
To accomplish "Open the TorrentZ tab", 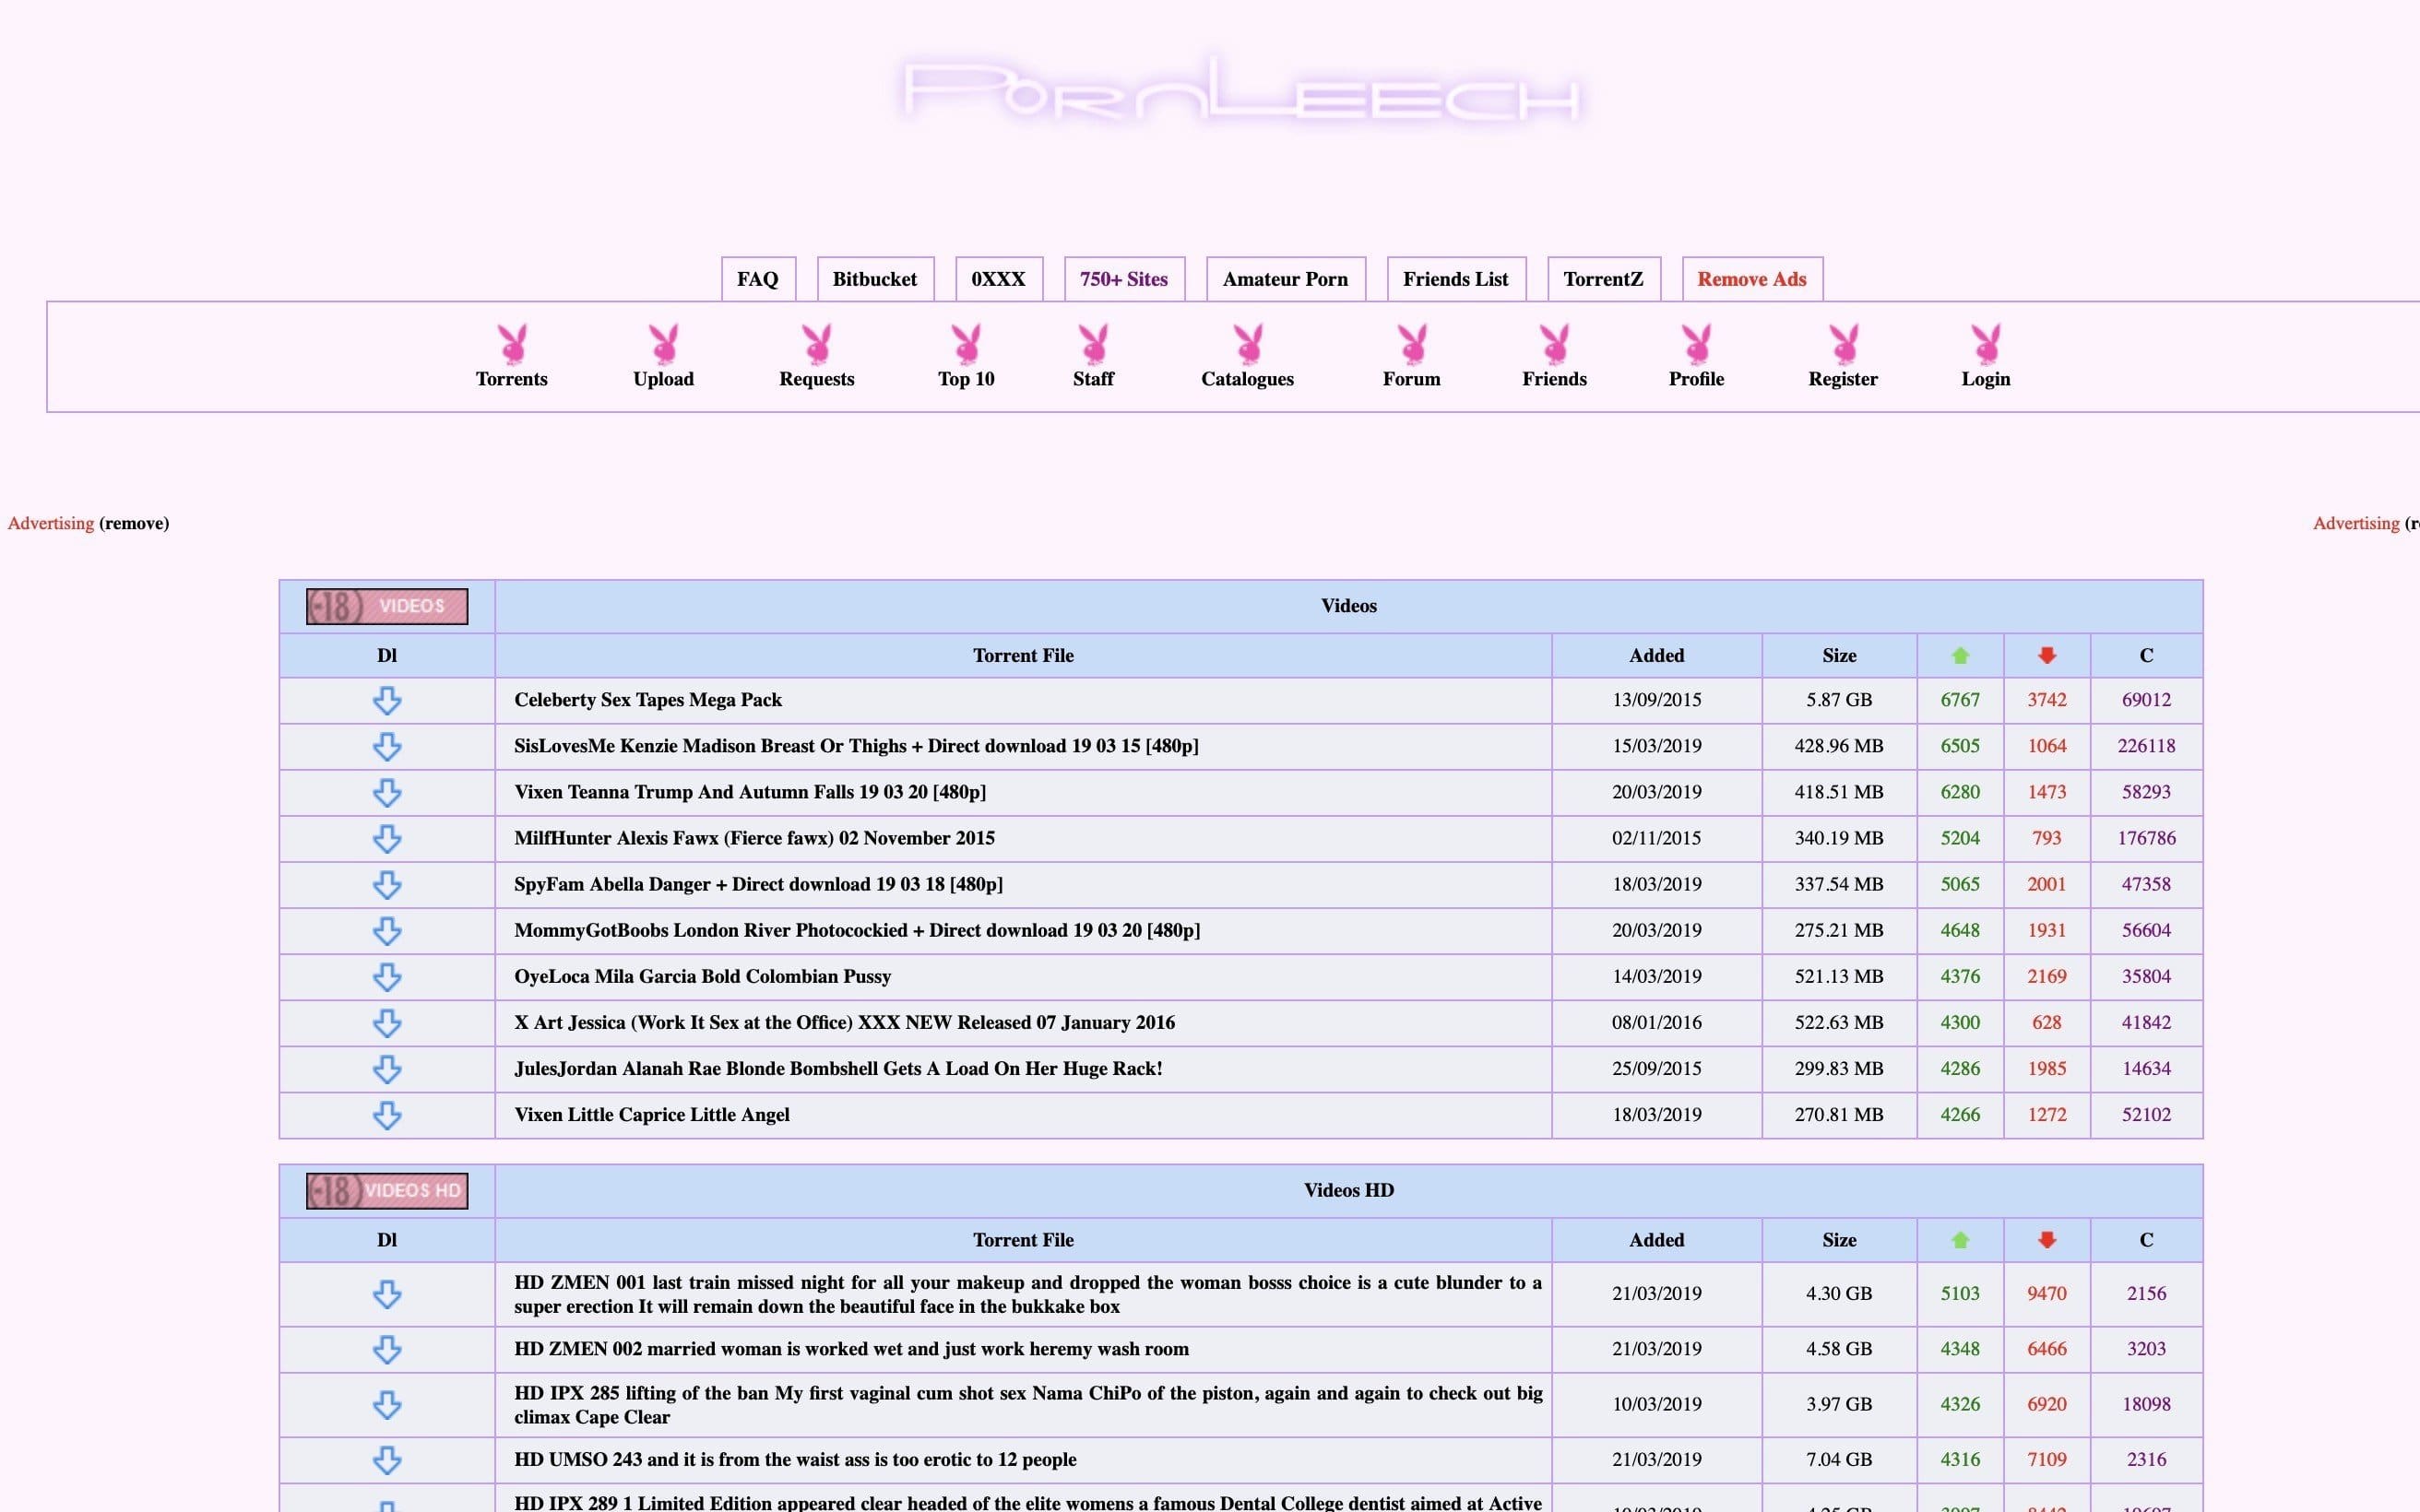I will (x=1604, y=279).
